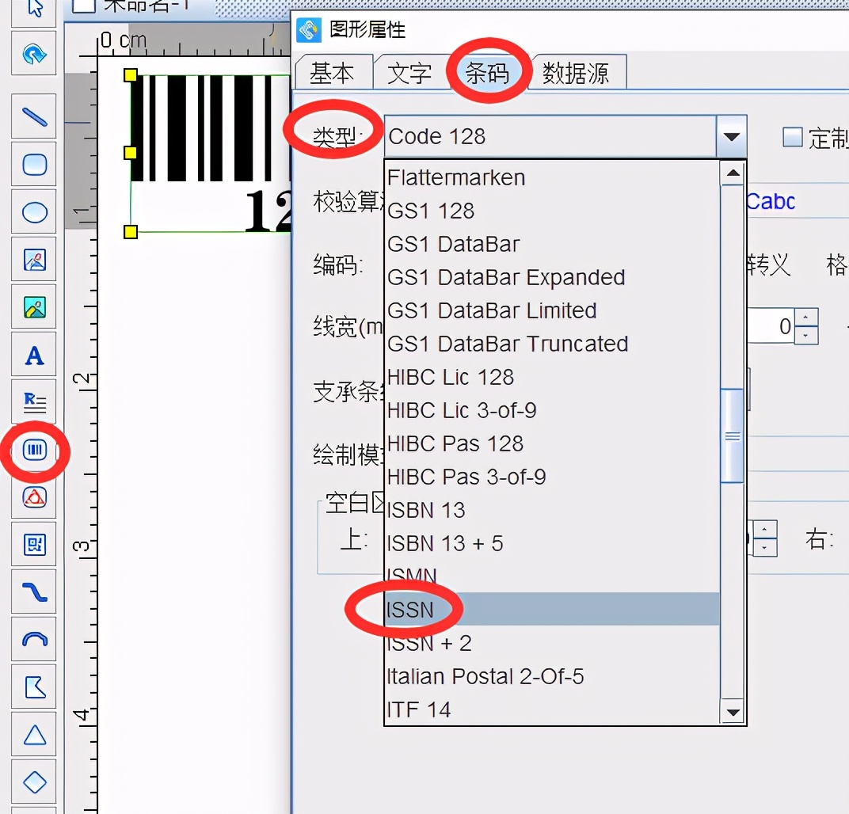
Task: Choose Flattermarken from the type list
Action: (x=552, y=177)
